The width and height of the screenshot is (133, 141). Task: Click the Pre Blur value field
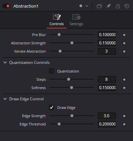pos(107,35)
